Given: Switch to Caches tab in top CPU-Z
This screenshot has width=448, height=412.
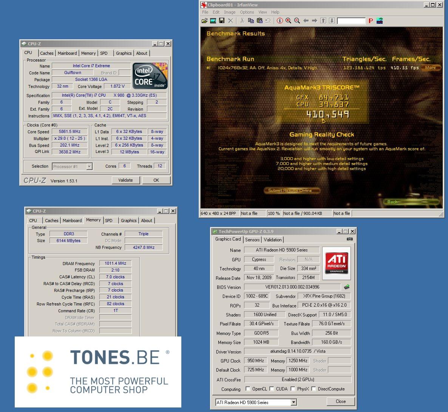Looking at the screenshot, I should [46, 53].
